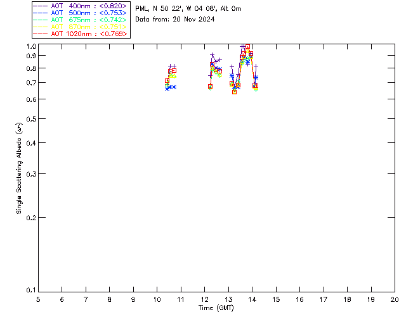Click the 0.5 y-axis tick label
This screenshot has width=406, height=324.
pos(31,119)
